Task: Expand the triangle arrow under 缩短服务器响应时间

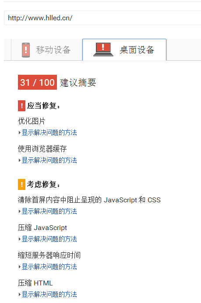Action: pyautogui.click(x=20, y=267)
